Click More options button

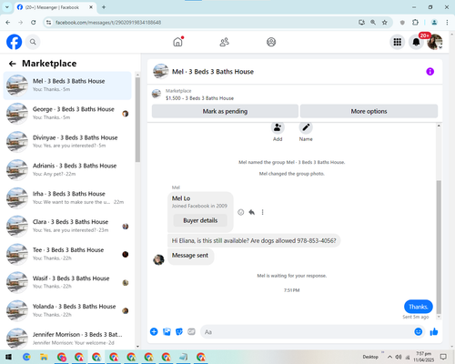[x=369, y=111]
